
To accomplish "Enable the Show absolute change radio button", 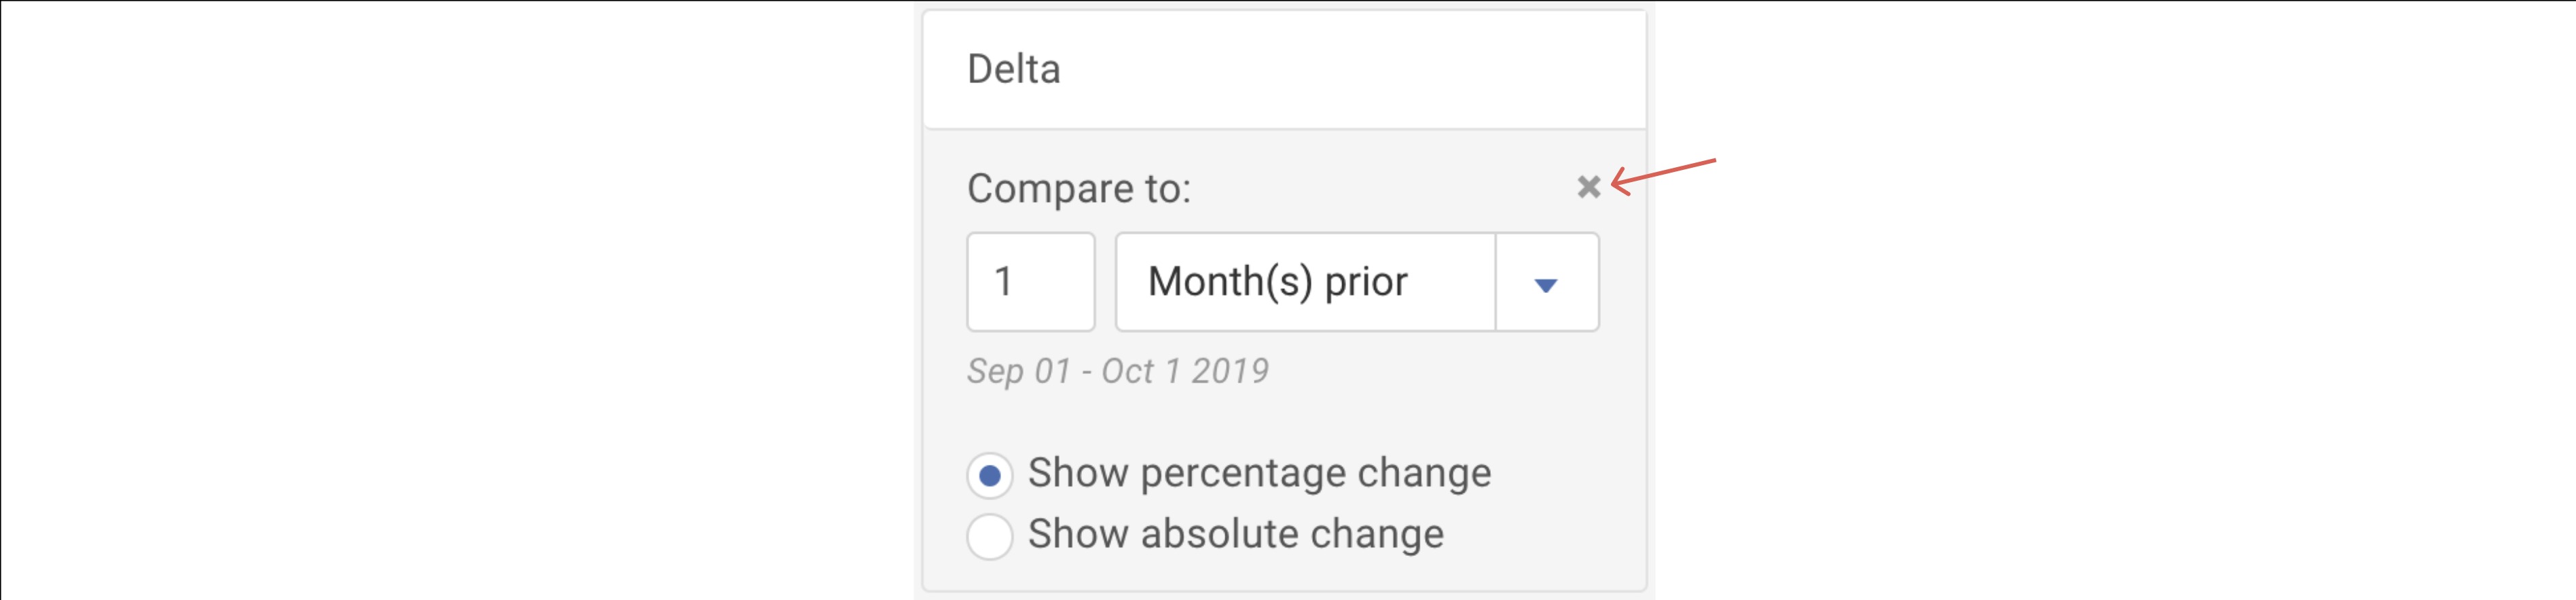I will tap(989, 536).
